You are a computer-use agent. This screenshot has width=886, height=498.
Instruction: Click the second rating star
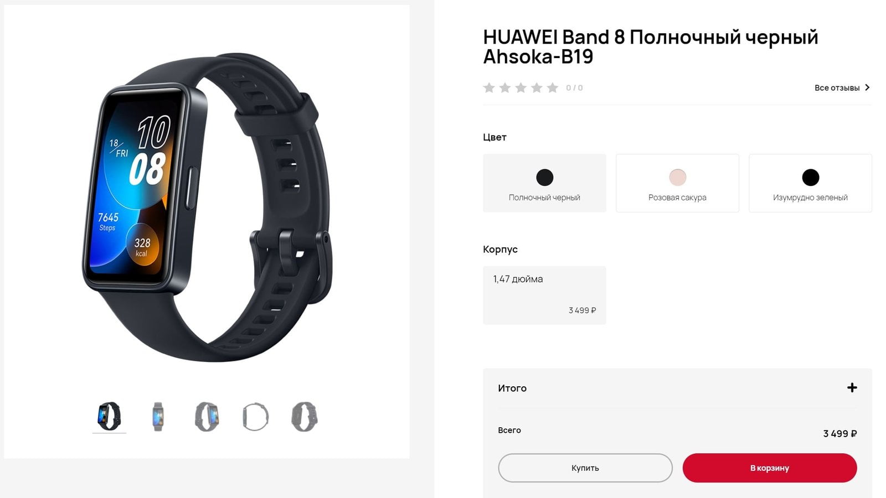coord(505,87)
